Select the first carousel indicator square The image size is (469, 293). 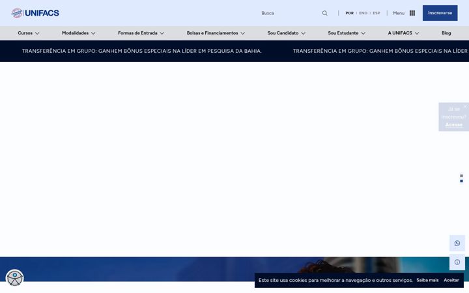point(461,176)
